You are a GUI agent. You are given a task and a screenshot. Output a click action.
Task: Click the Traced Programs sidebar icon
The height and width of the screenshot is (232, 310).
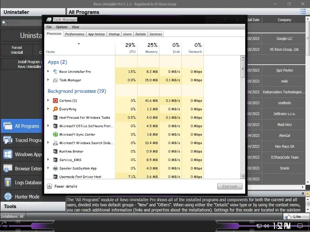8,140
